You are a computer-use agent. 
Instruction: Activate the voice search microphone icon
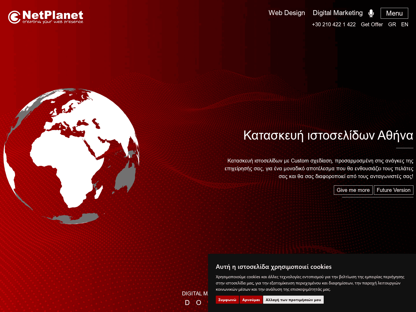(x=371, y=12)
